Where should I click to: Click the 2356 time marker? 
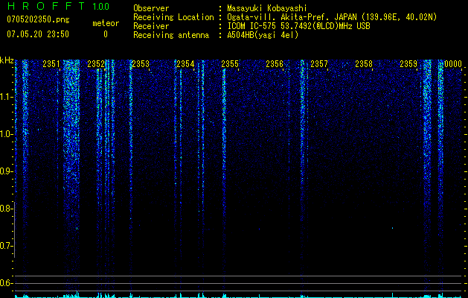pos(275,64)
